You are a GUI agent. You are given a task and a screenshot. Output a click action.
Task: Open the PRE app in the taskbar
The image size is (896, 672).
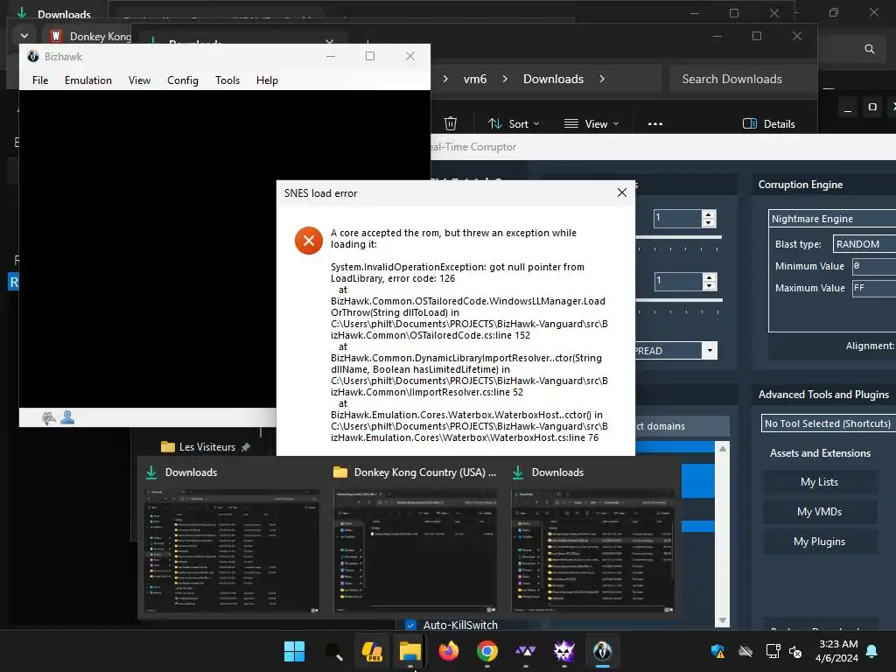[372, 651]
